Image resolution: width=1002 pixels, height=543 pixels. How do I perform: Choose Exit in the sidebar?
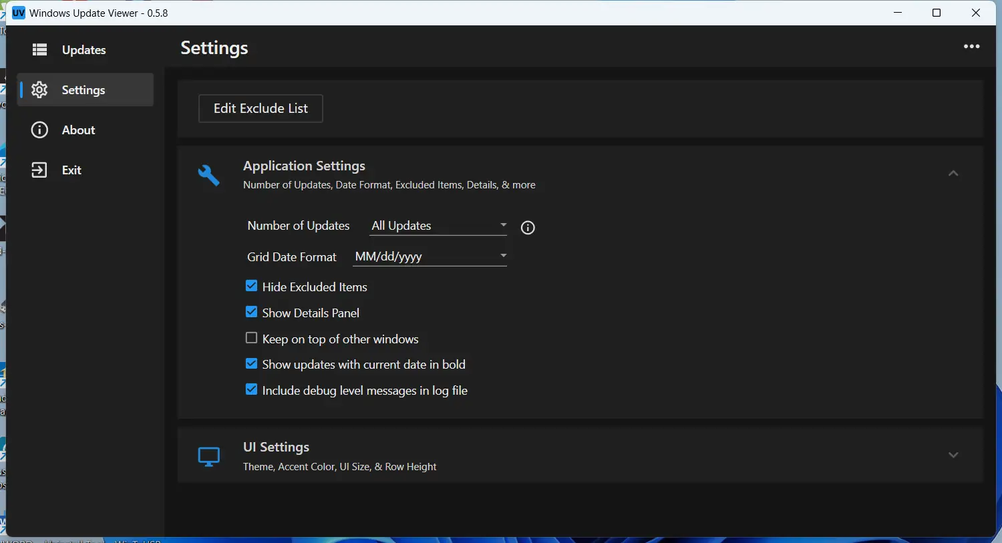[86, 170]
